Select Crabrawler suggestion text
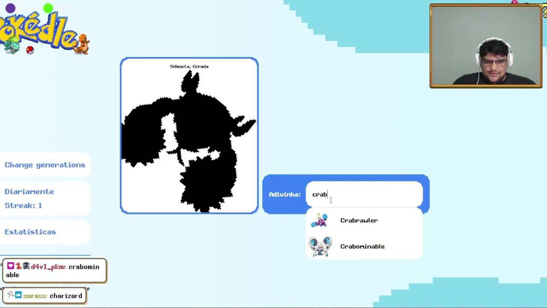This screenshot has height=308, width=547. click(359, 220)
